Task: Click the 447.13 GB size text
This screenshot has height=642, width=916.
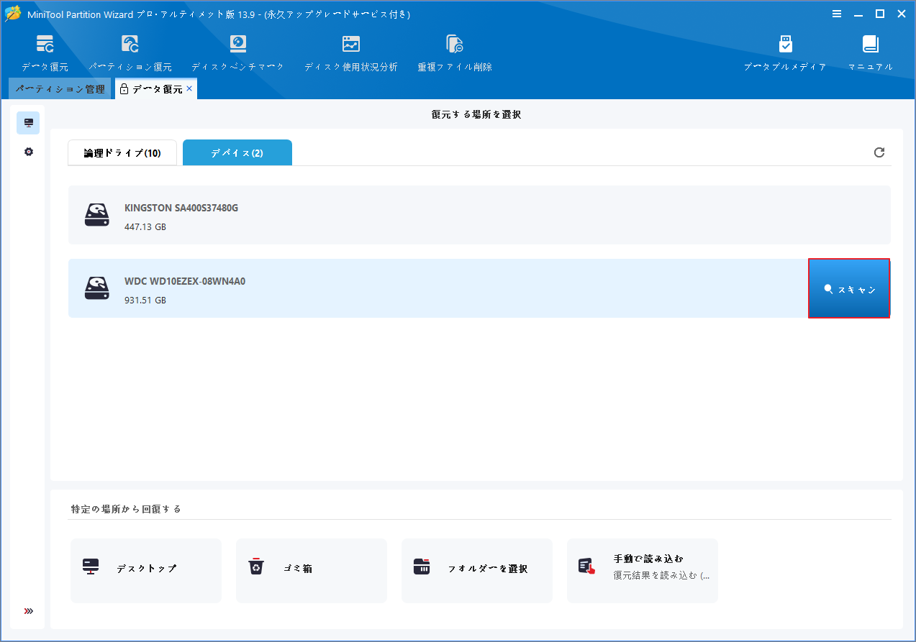Action: (145, 226)
